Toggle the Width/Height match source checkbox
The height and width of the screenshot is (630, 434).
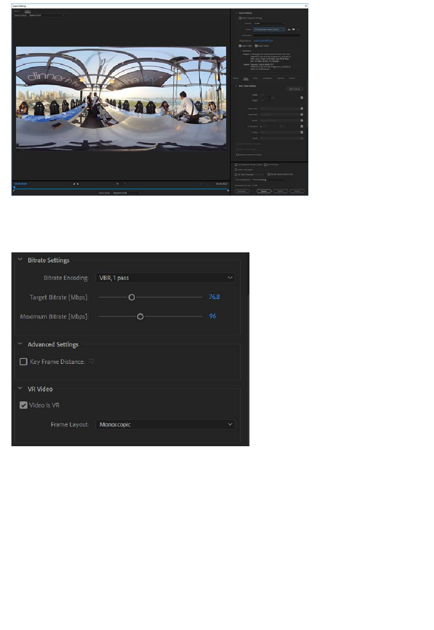click(x=302, y=97)
